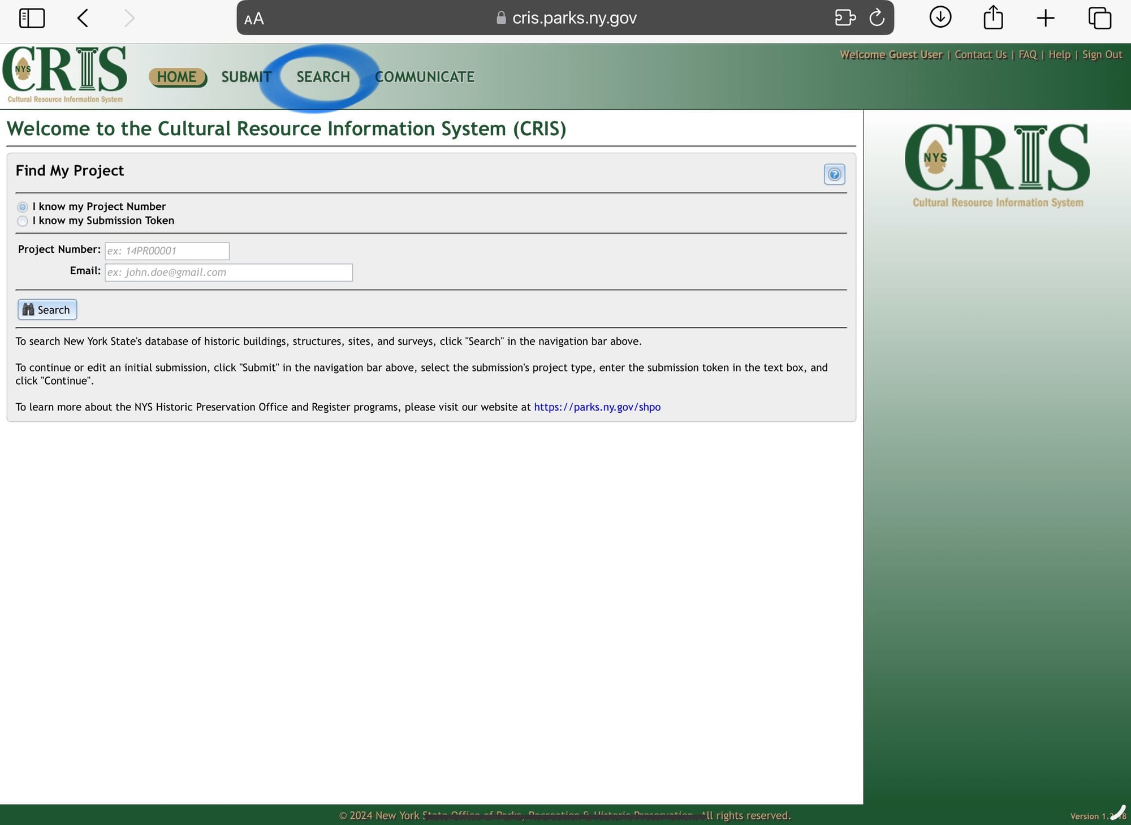The height and width of the screenshot is (825, 1131).
Task: Go back with Safari back arrow
Action: (83, 18)
